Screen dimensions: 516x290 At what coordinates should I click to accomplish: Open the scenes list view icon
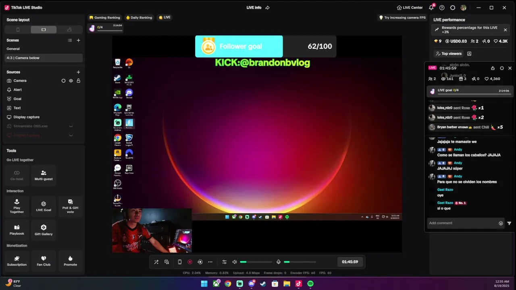point(70,40)
